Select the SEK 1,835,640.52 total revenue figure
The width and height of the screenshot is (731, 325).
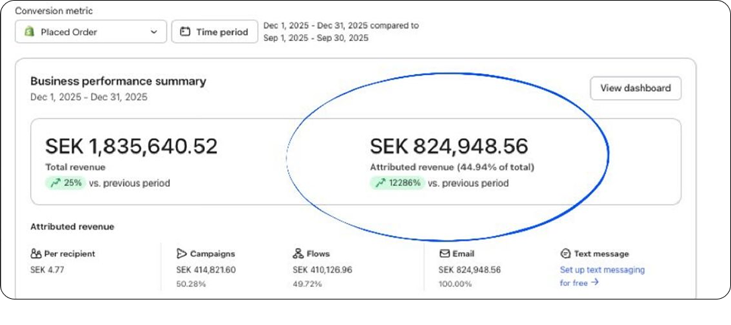(x=132, y=146)
